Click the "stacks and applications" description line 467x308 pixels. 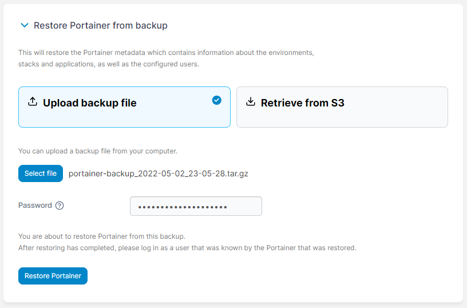click(109, 64)
